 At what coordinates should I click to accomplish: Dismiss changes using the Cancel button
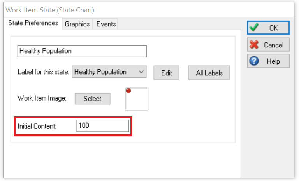[x=268, y=45]
